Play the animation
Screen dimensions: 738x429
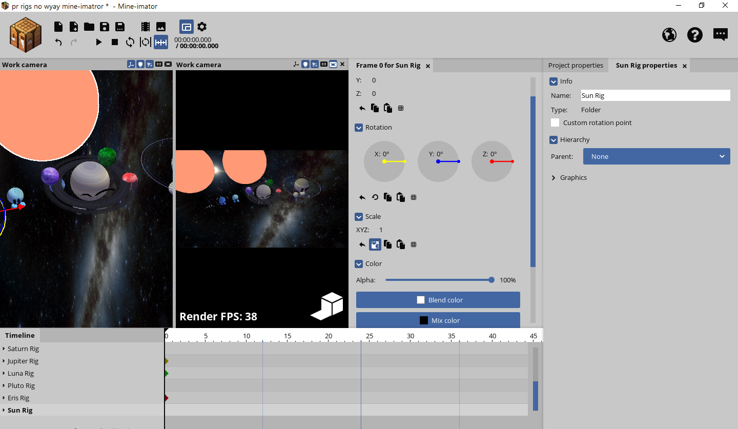(98, 42)
